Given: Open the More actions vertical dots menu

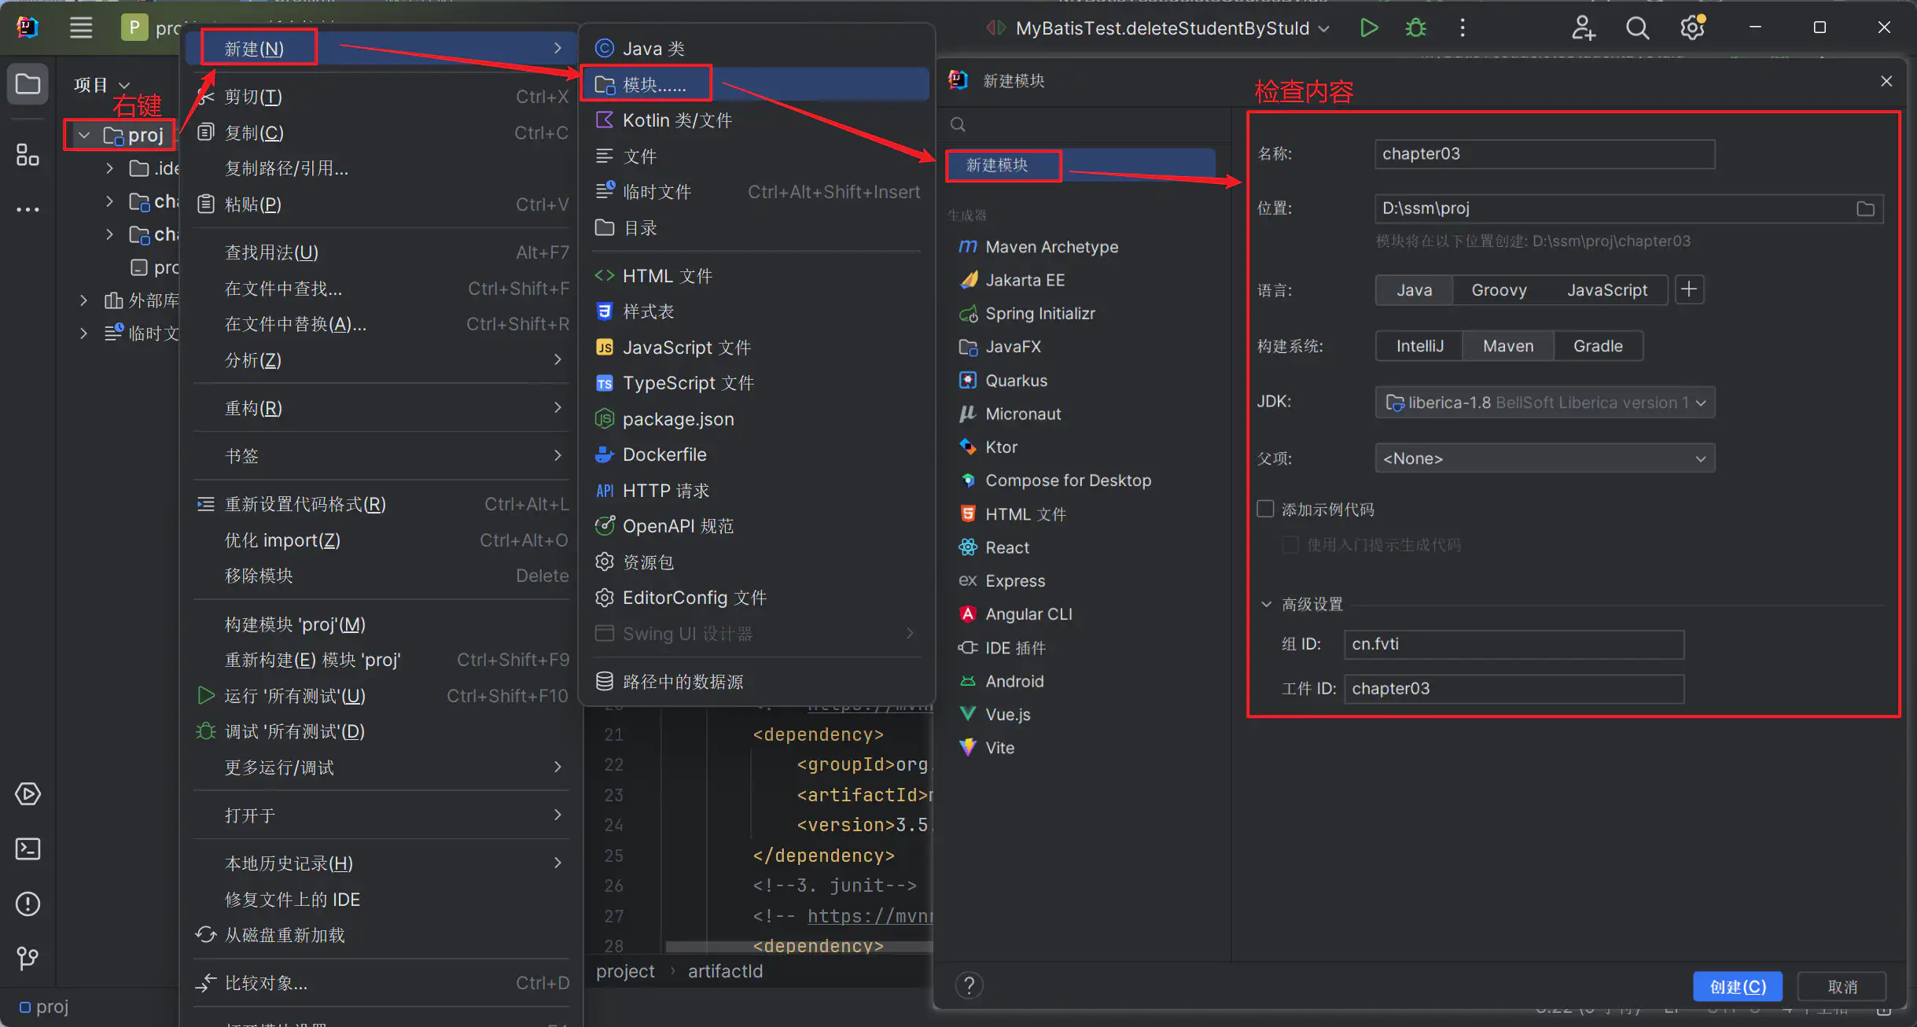Looking at the screenshot, I should (1463, 28).
